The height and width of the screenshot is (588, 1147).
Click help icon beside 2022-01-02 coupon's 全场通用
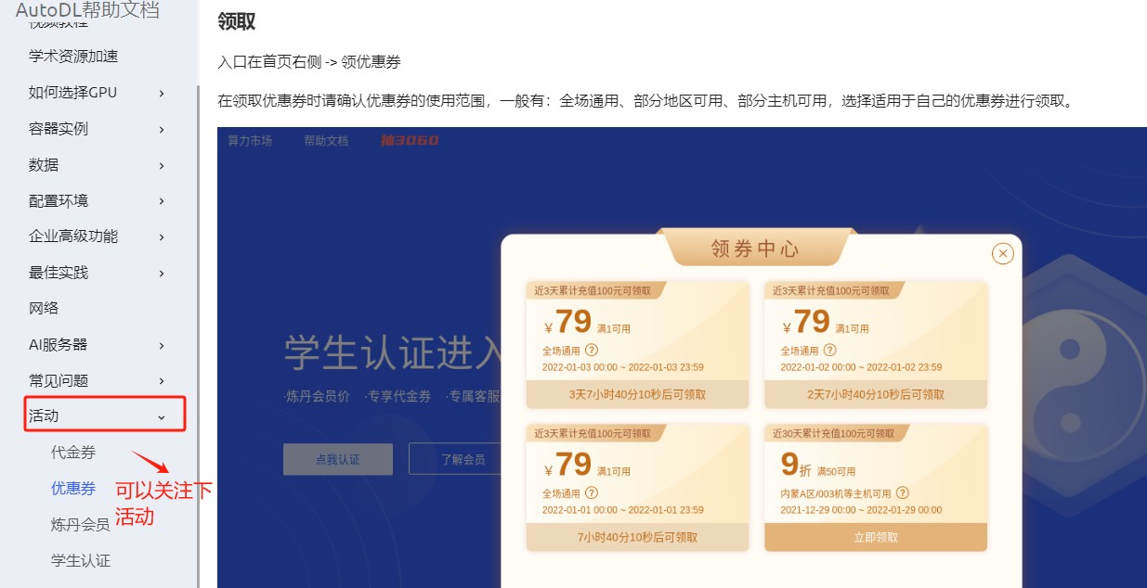click(x=829, y=351)
